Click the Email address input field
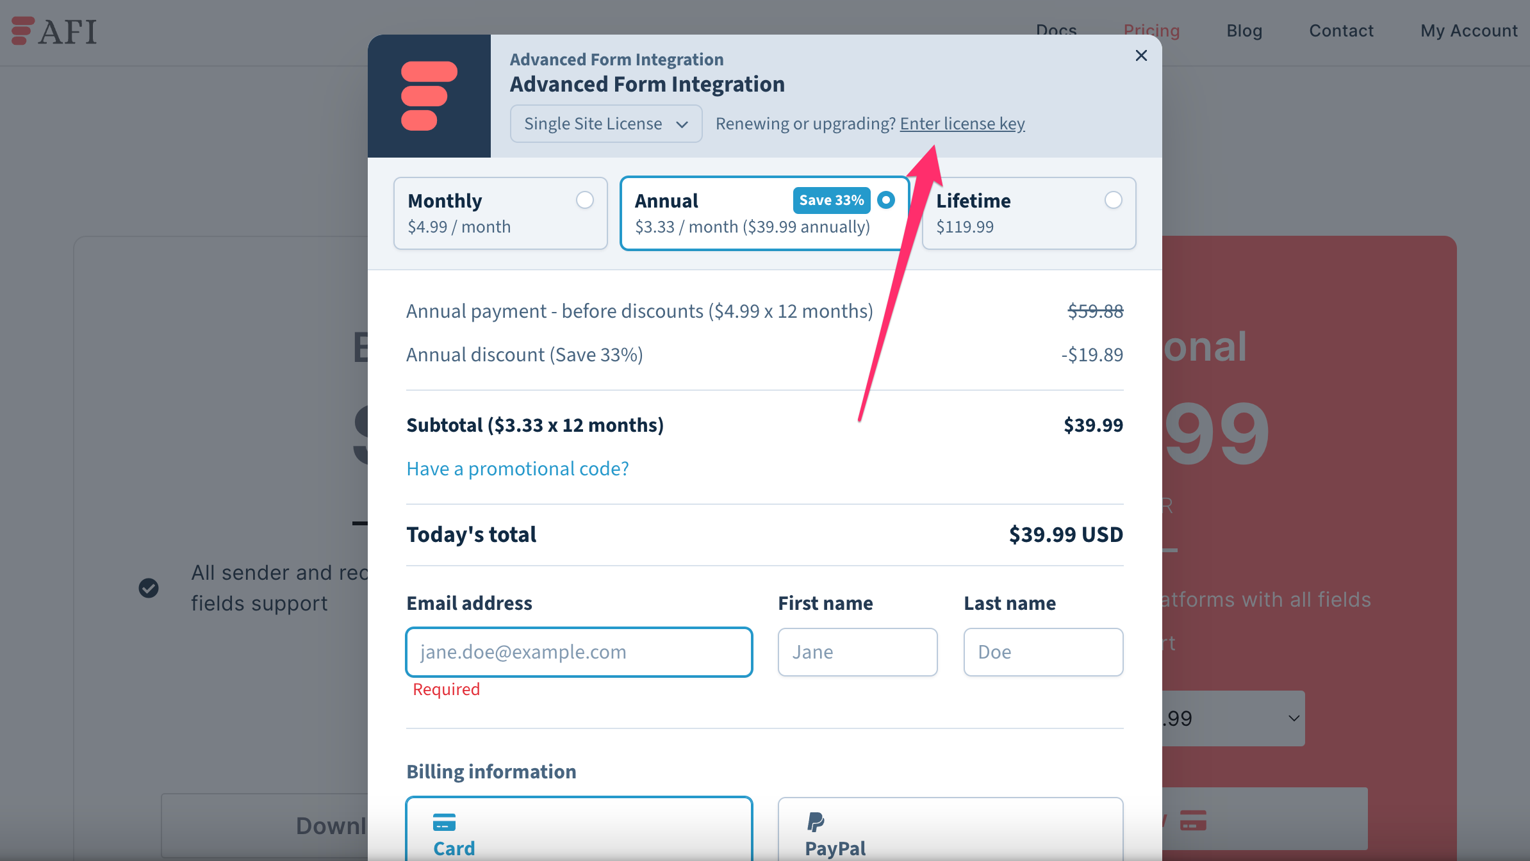Screen dimensions: 1530x861 (x=579, y=652)
